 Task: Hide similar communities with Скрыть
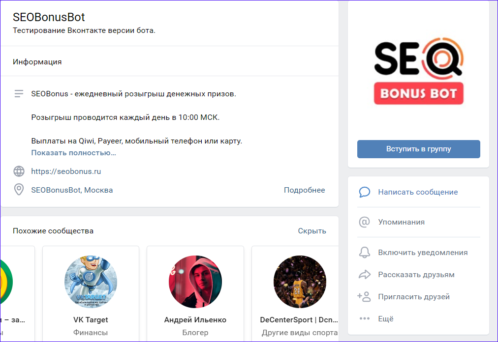[x=312, y=231]
